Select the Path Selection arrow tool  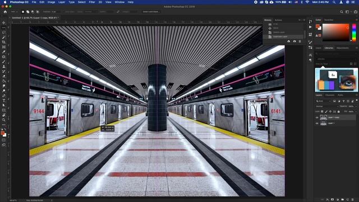point(4,105)
